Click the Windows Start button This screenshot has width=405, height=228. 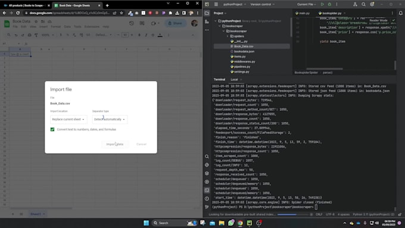pyautogui.click(x=146, y=223)
